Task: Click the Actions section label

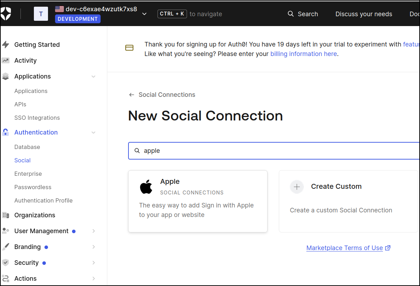Action: point(25,279)
